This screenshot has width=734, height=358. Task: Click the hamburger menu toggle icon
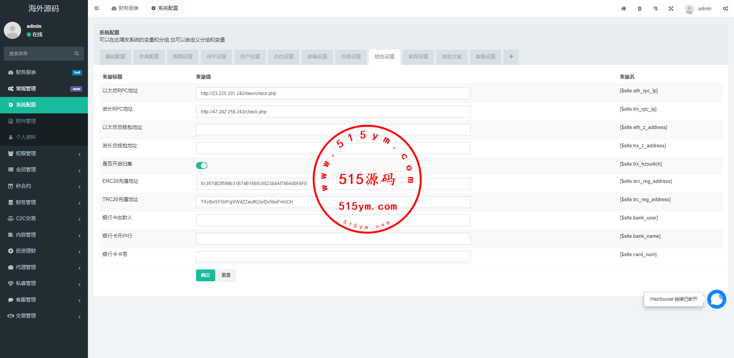point(97,8)
